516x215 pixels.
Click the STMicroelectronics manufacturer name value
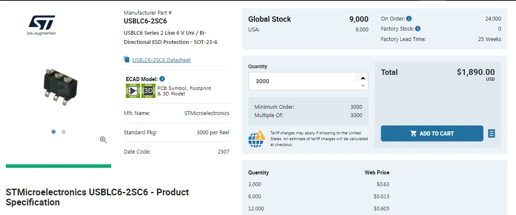207,113
